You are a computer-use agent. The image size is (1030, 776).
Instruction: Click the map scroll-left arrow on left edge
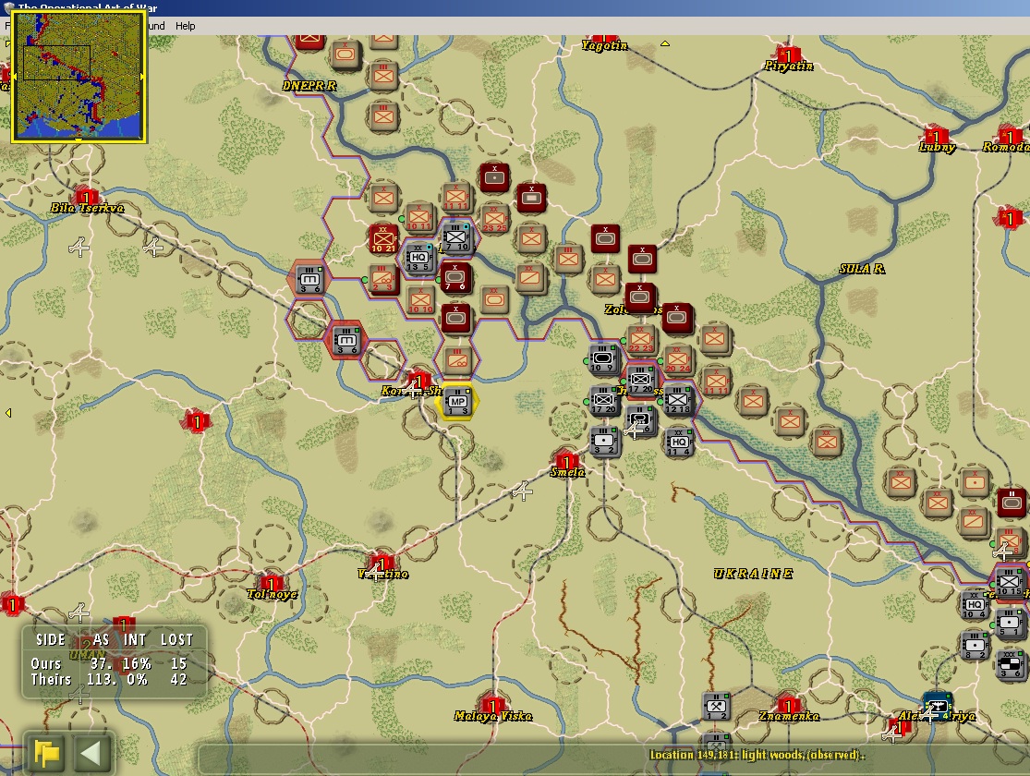[x=8, y=413]
